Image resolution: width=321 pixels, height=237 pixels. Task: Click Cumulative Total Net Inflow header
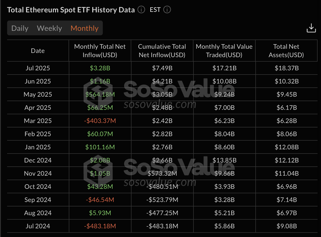162,51
